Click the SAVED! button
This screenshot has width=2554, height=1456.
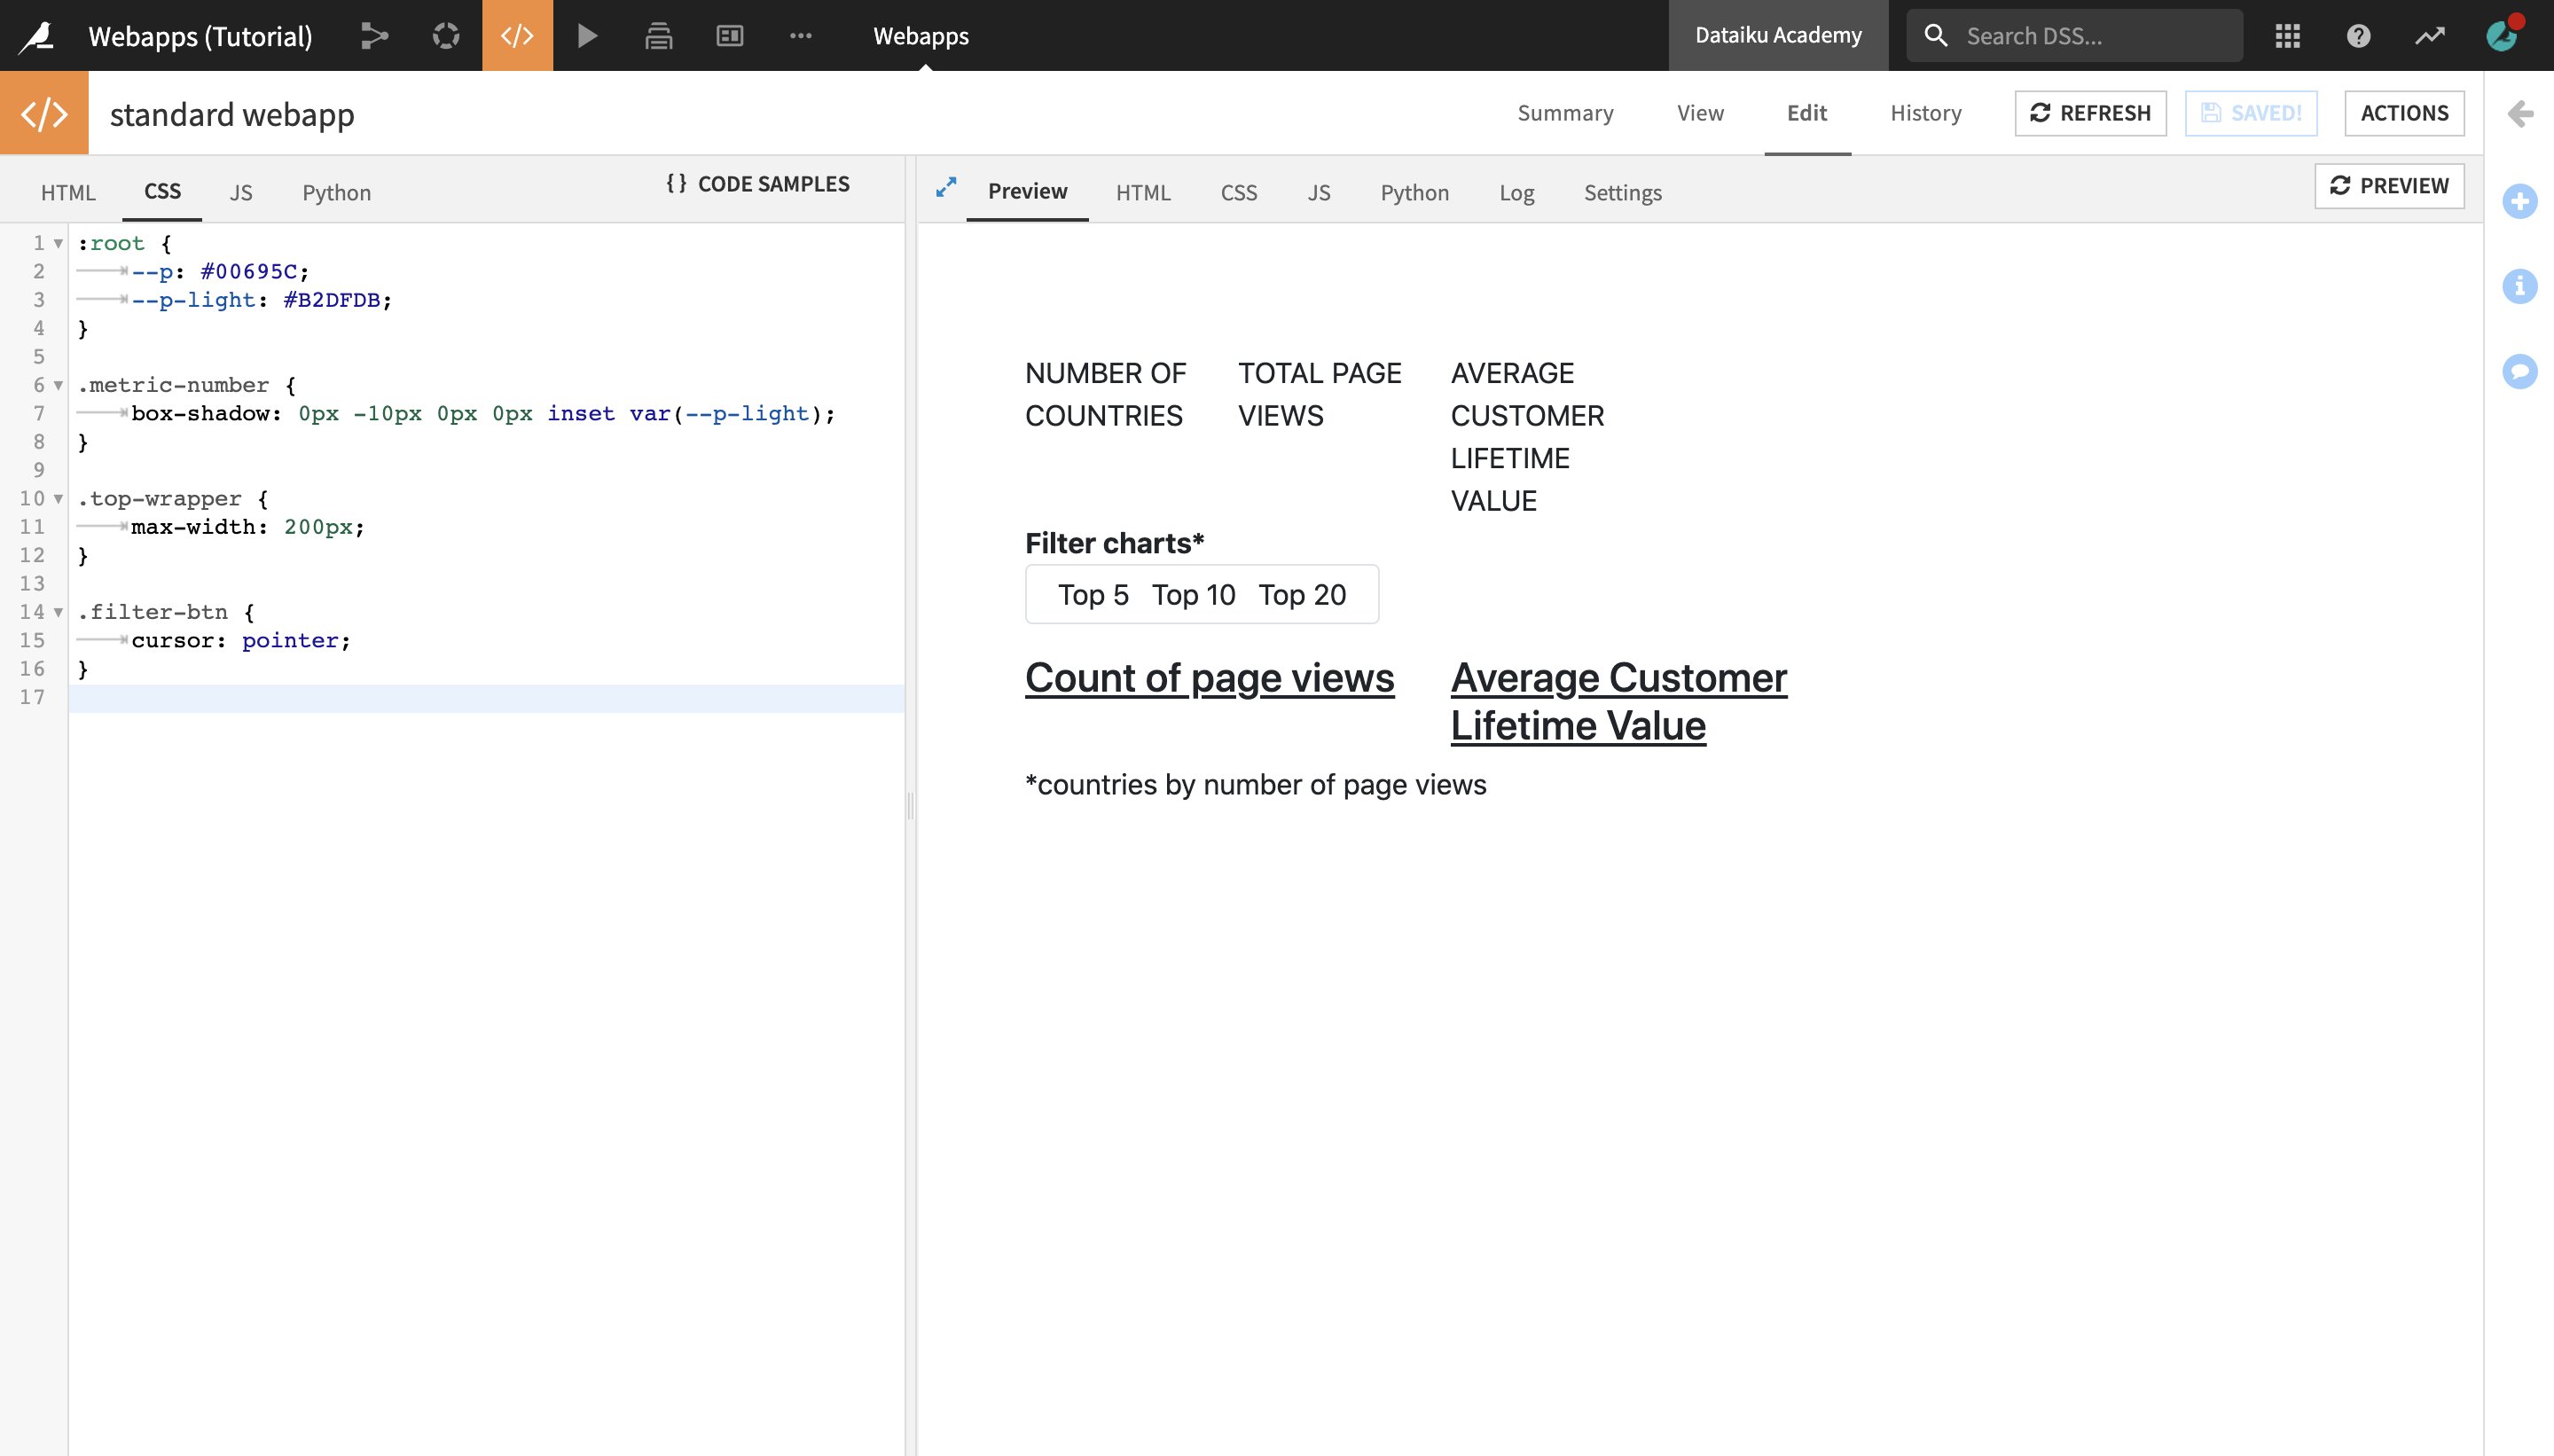click(2251, 113)
